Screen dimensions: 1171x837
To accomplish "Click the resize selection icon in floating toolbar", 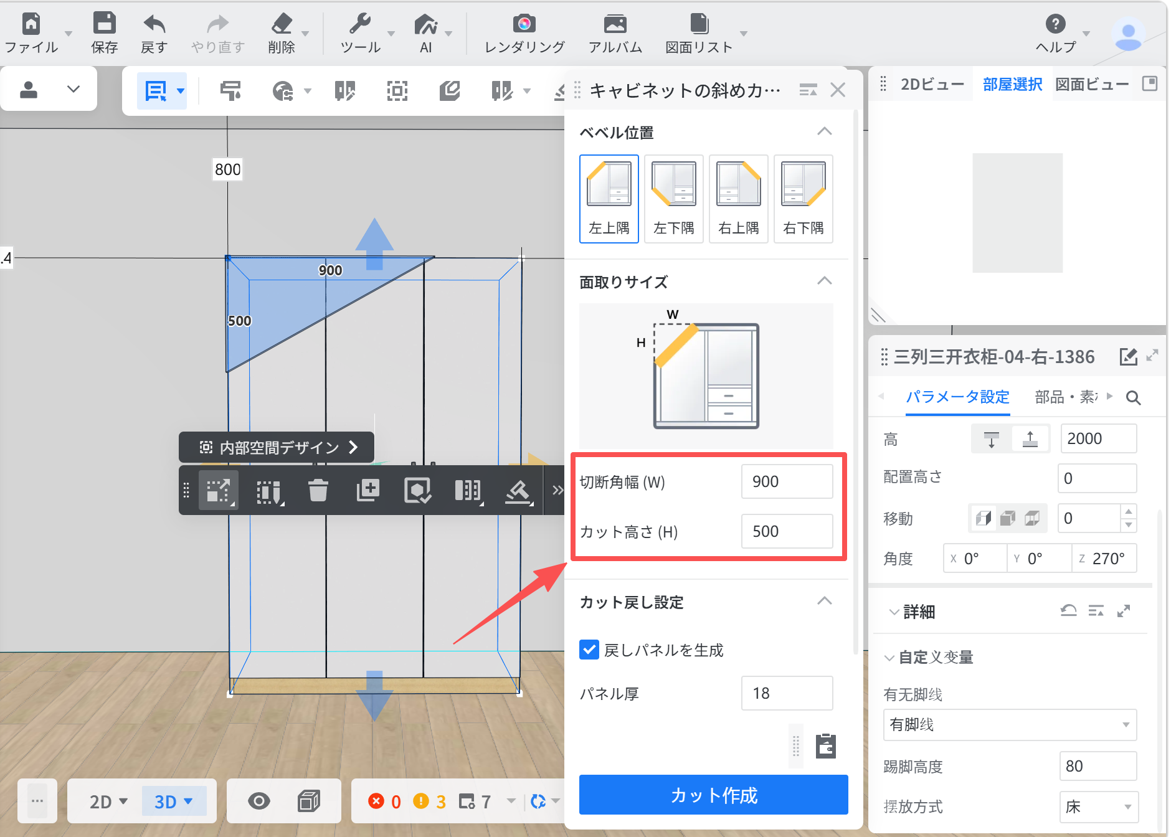I will (x=218, y=490).
